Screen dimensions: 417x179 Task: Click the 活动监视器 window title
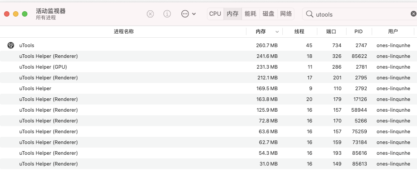point(51,11)
